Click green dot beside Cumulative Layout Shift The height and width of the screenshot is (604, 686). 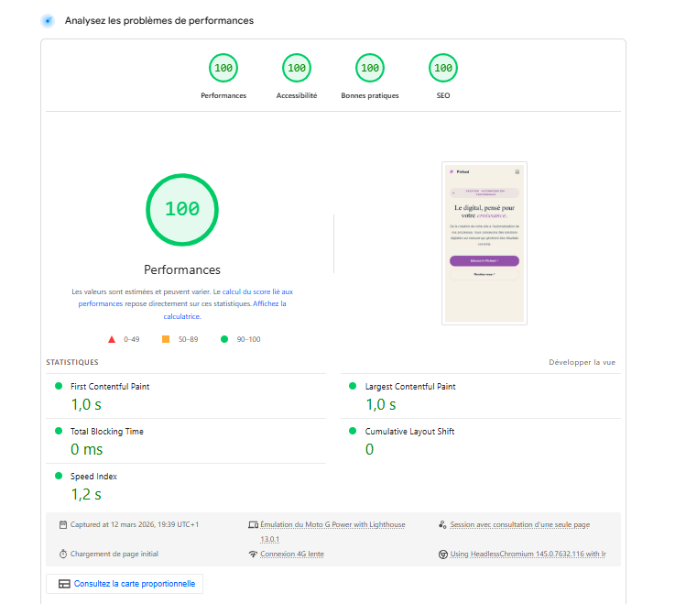353,431
